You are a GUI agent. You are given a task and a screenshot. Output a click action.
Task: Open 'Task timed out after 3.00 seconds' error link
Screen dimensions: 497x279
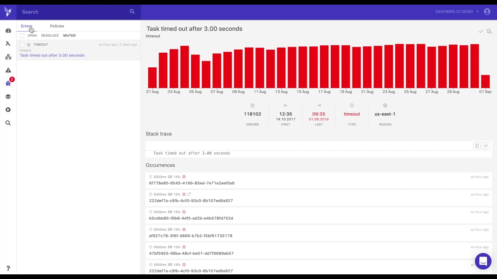pyautogui.click(x=52, y=55)
